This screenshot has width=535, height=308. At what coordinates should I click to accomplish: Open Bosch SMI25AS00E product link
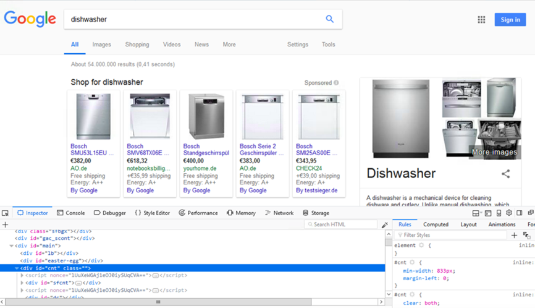pyautogui.click(x=317, y=150)
